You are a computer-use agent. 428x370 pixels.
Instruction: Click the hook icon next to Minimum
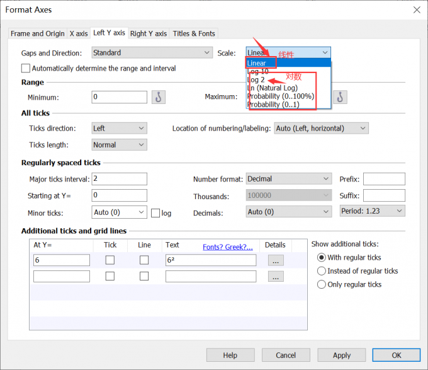click(x=159, y=97)
